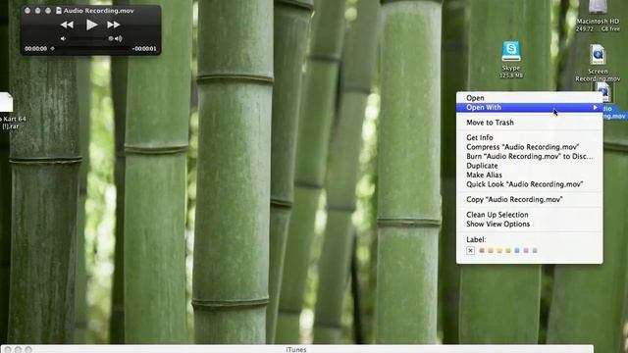
Task: Click the elapsed time 00:00:00 readout
Action: click(36, 49)
